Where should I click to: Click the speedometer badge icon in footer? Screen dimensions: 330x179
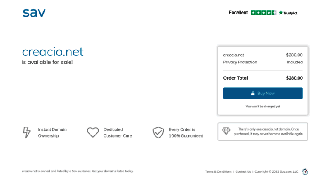point(305,172)
